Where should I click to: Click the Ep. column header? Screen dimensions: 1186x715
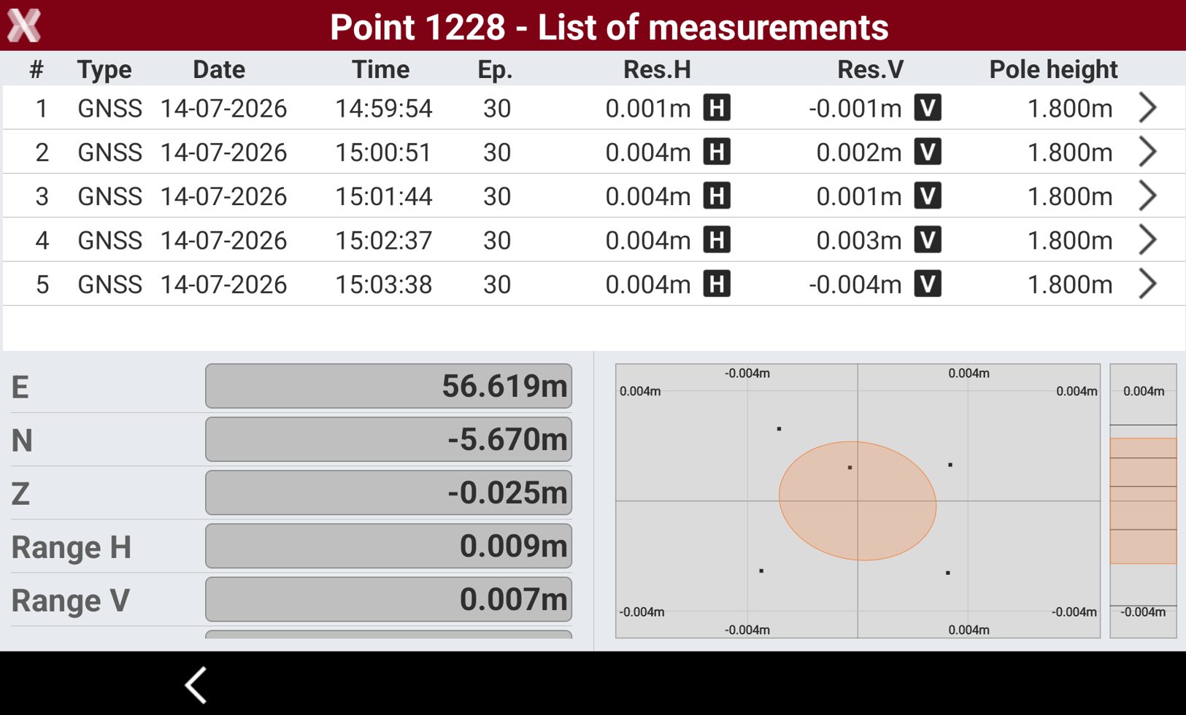495,69
